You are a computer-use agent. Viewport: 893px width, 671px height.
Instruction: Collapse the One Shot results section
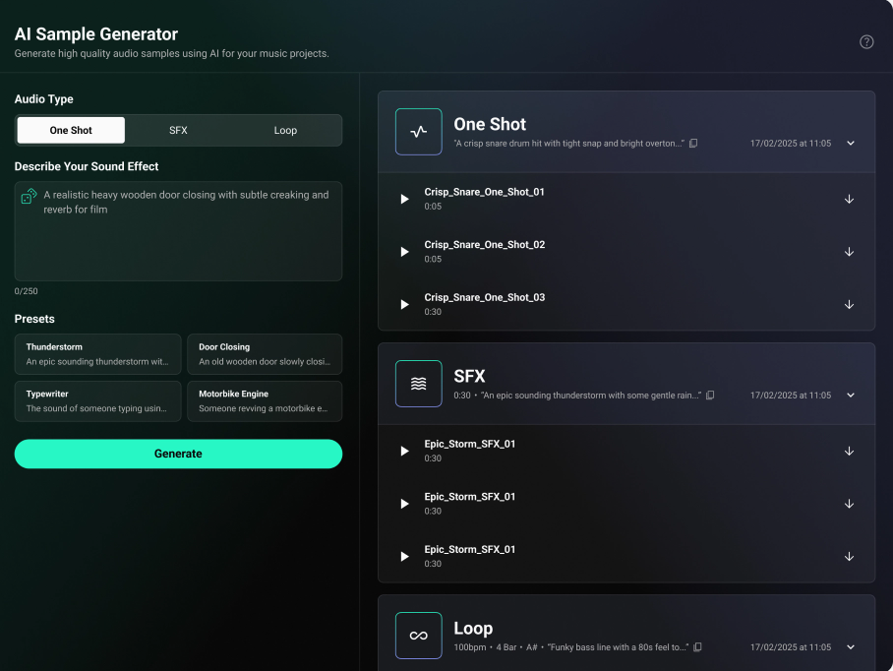(x=851, y=144)
